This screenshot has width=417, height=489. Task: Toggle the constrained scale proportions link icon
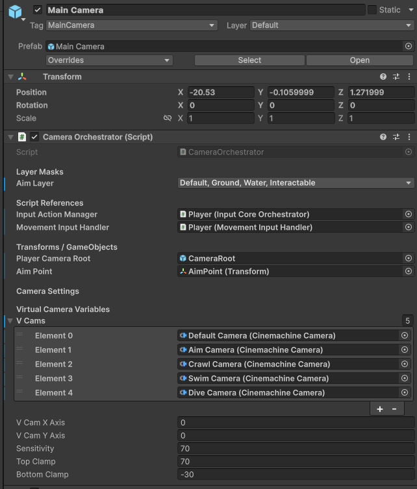(x=168, y=119)
